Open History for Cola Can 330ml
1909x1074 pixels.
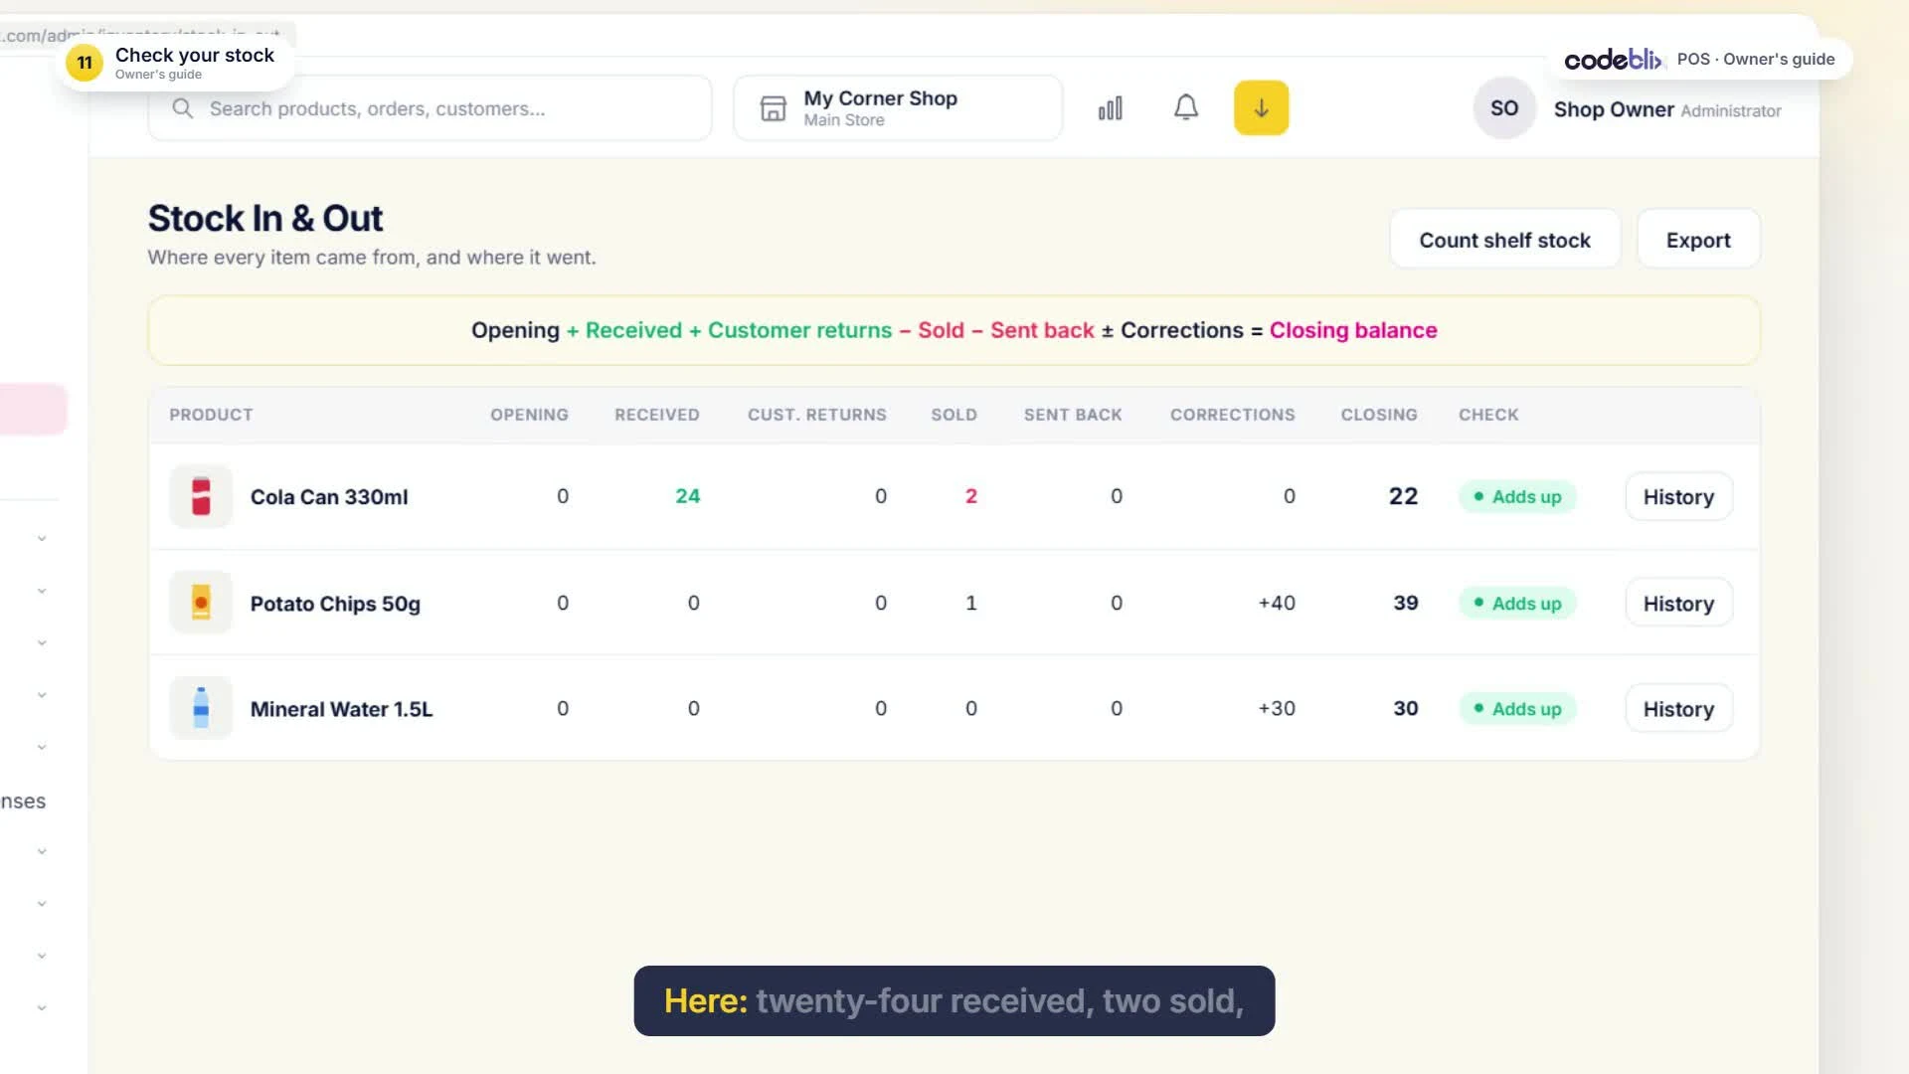1678,496
